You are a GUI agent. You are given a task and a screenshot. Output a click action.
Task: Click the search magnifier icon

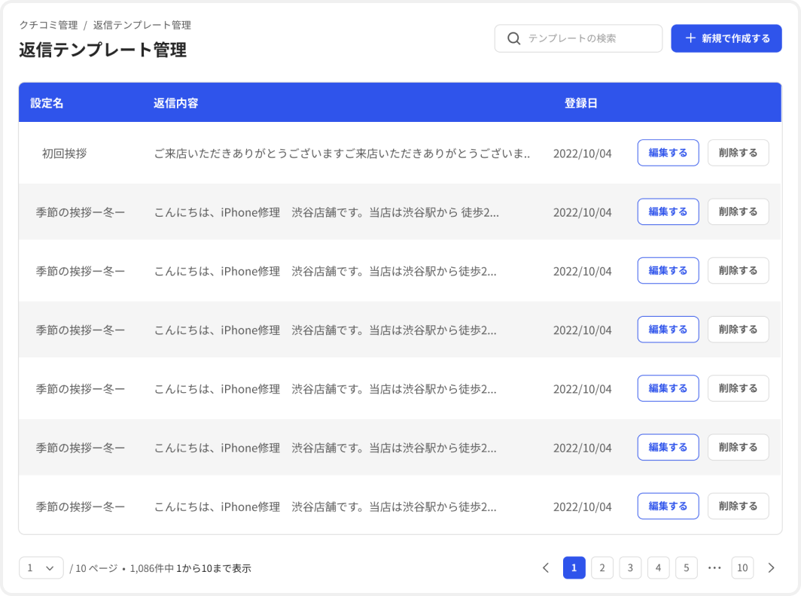coord(514,38)
